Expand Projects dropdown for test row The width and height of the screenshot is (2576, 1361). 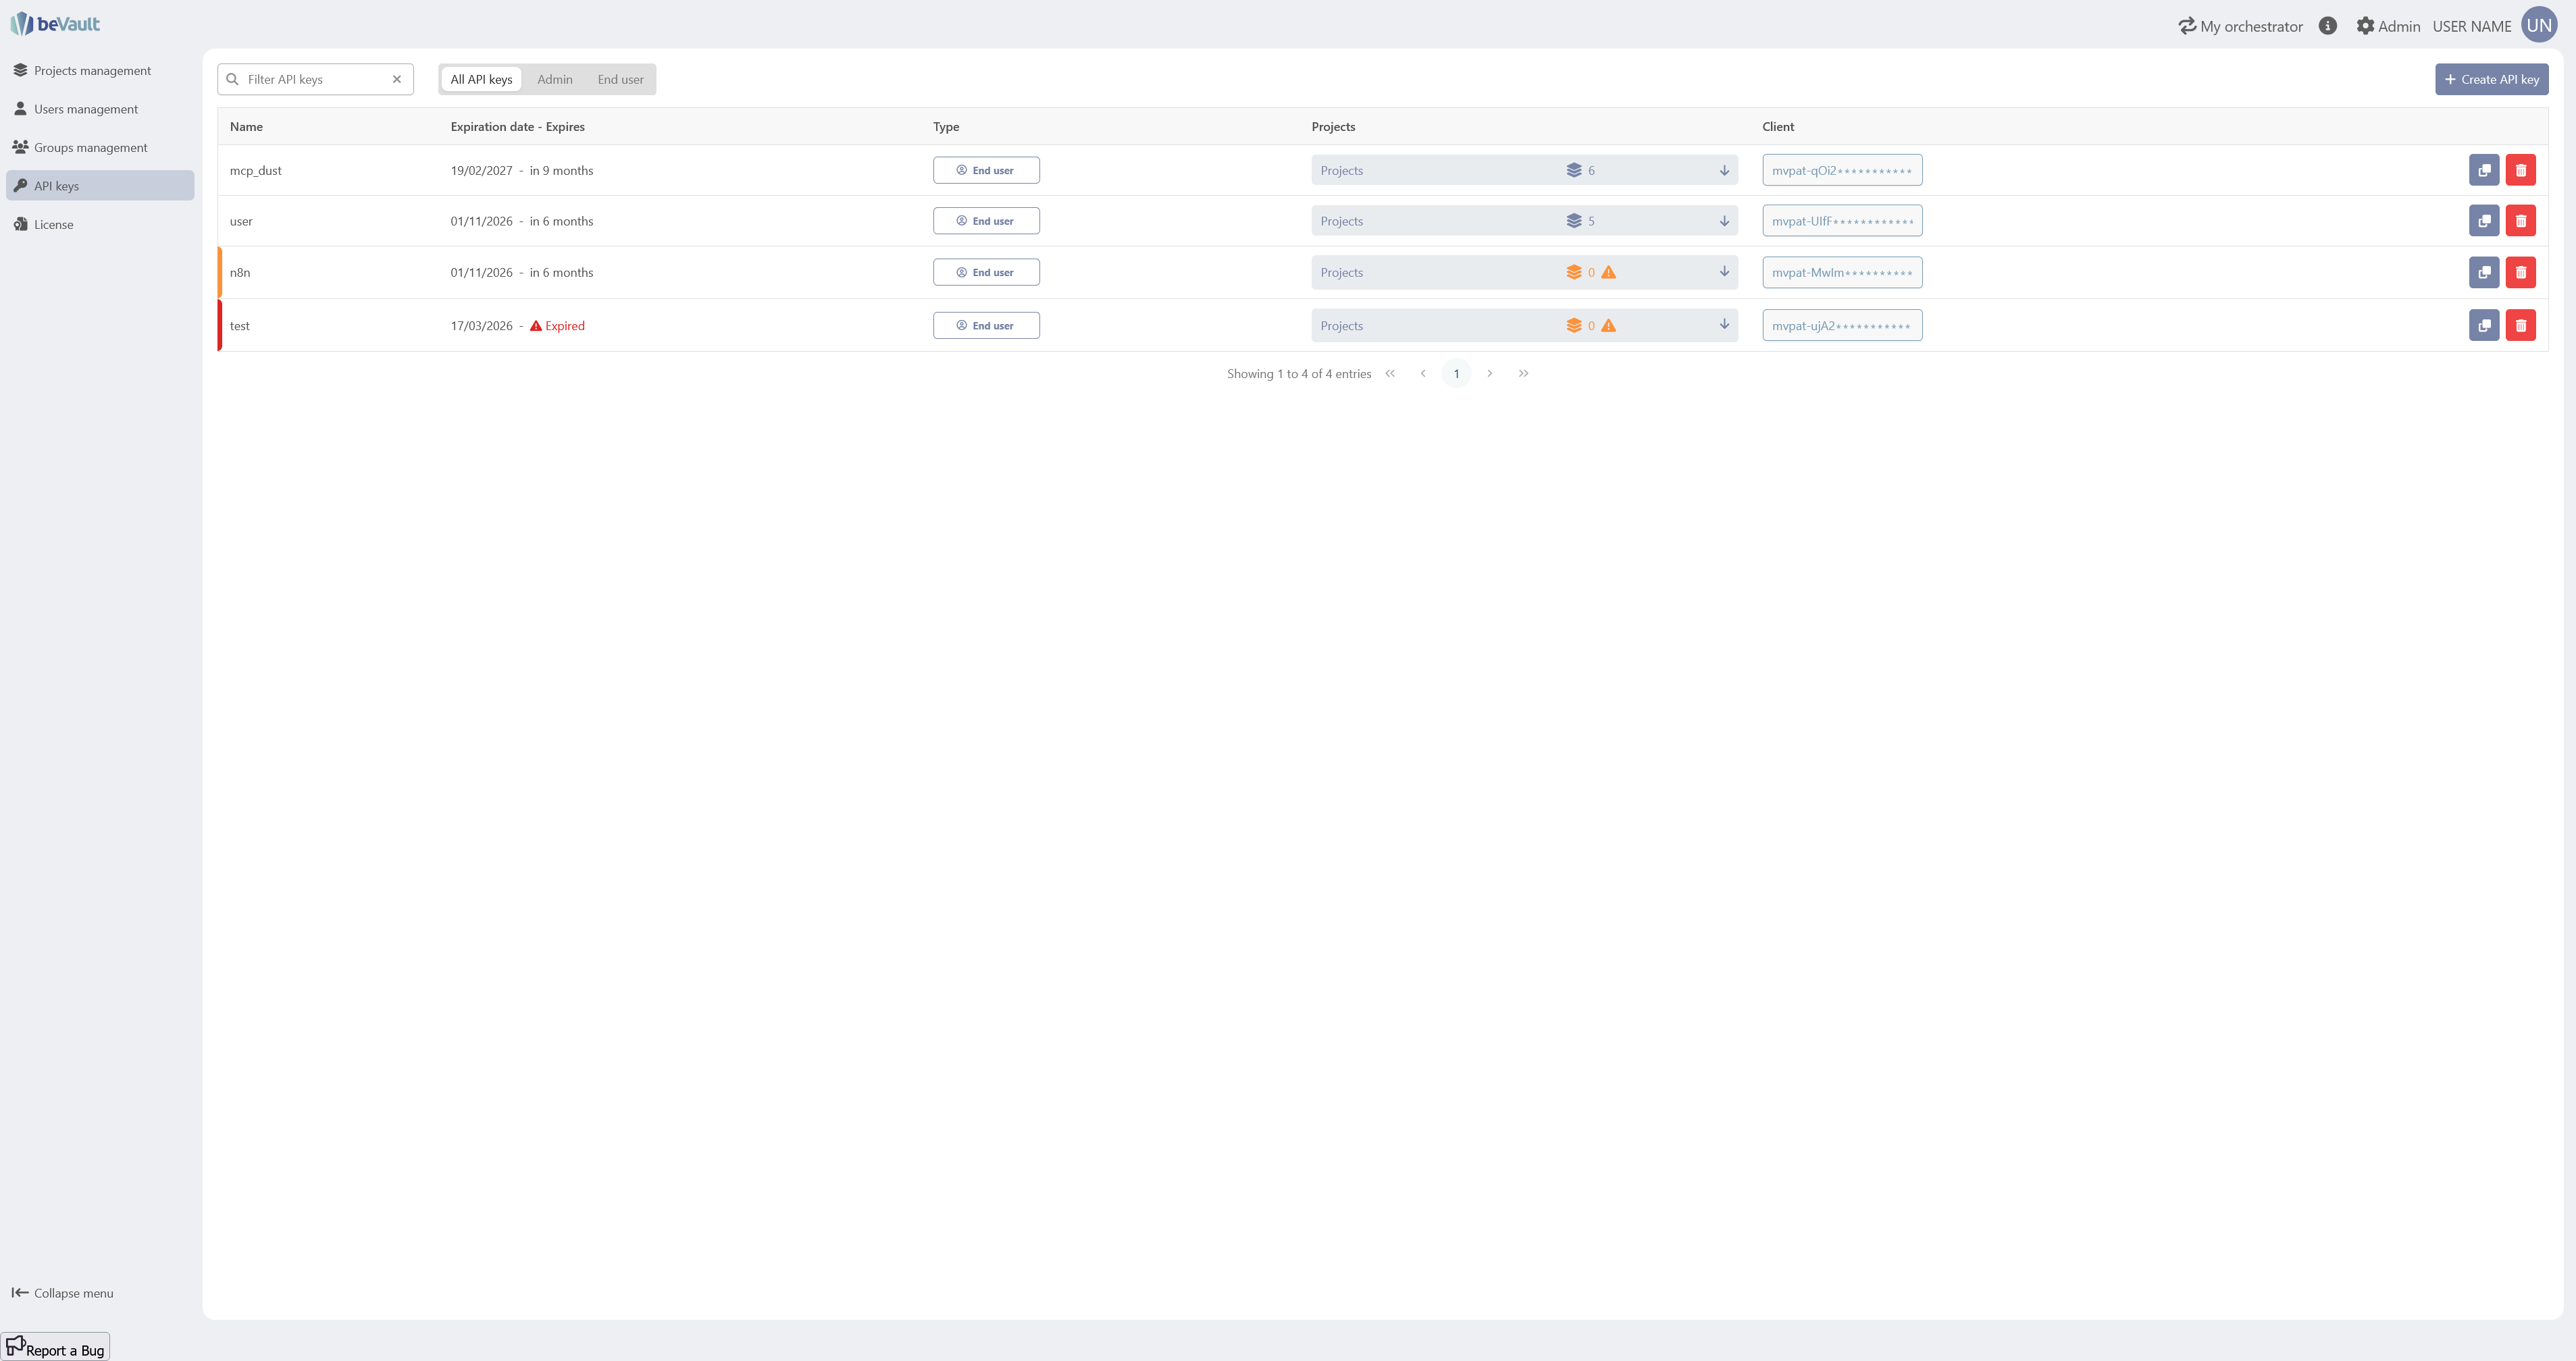click(x=1724, y=325)
